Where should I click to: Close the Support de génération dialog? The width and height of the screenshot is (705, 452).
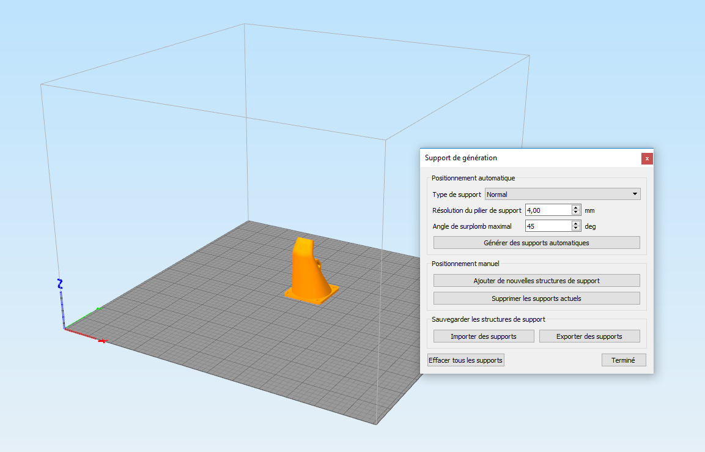click(x=647, y=158)
